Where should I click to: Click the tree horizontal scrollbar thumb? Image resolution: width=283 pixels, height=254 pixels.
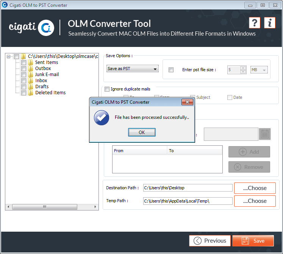click(x=45, y=207)
